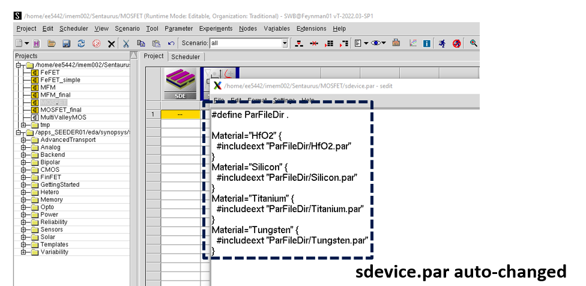The height and width of the screenshot is (286, 586).
Task: Click the Run project running-man icon
Action: [x=442, y=43]
